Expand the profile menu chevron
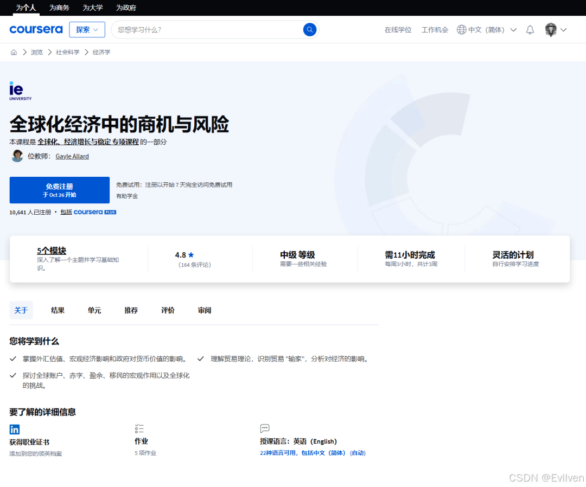 coord(563,30)
